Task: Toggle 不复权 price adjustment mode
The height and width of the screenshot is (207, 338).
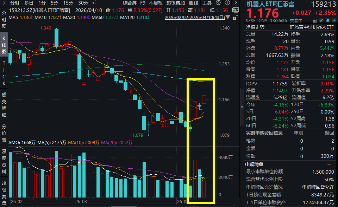Action: 155,3
